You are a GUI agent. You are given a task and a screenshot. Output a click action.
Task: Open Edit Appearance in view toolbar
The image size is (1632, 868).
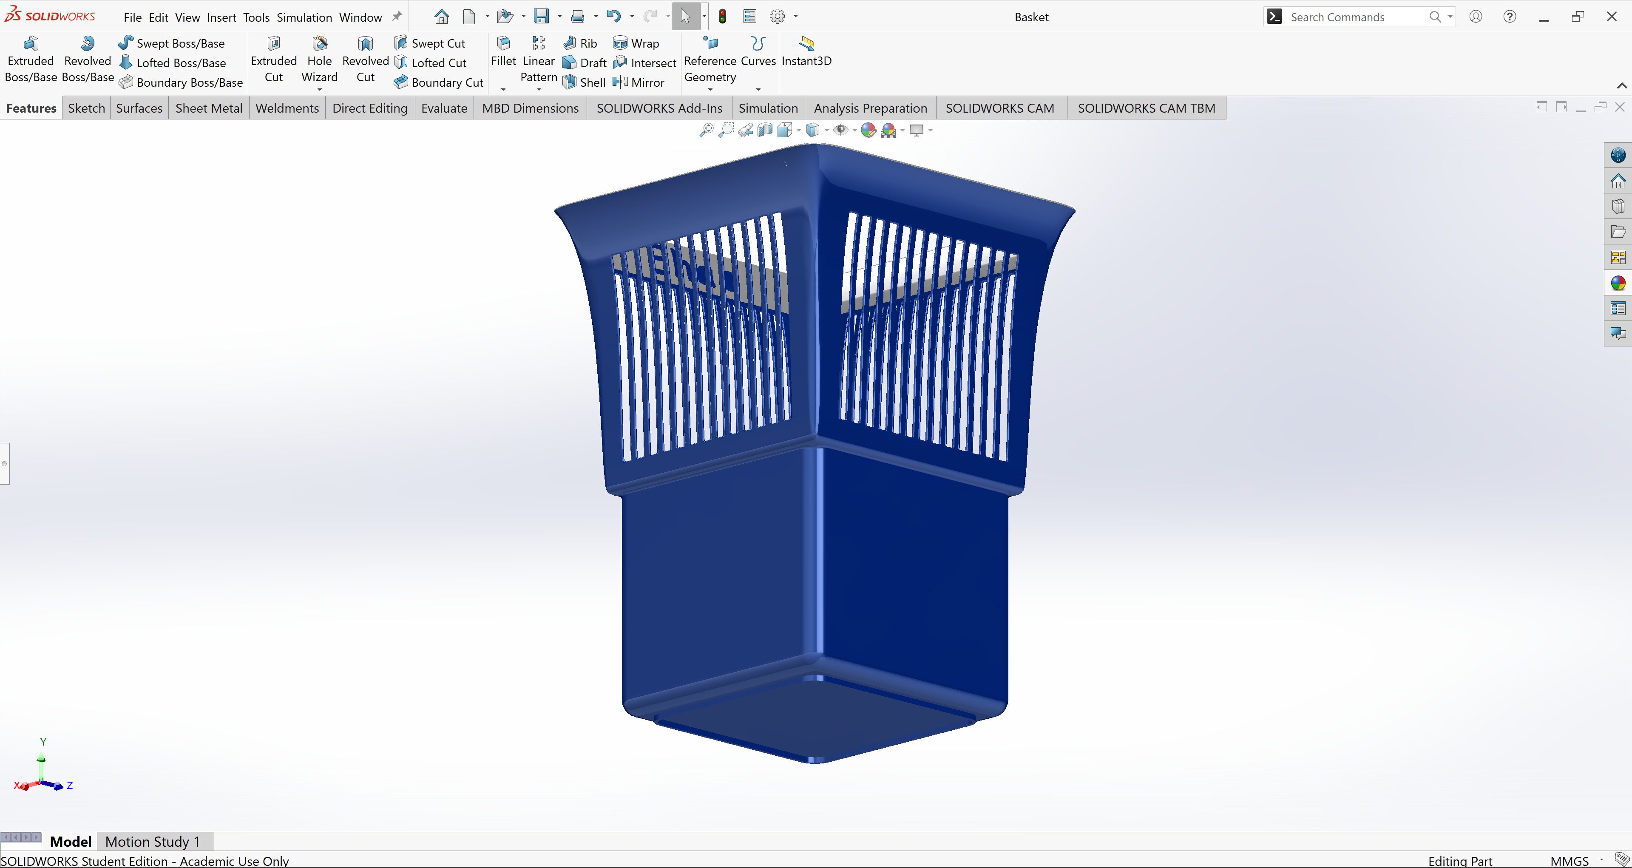tap(869, 130)
